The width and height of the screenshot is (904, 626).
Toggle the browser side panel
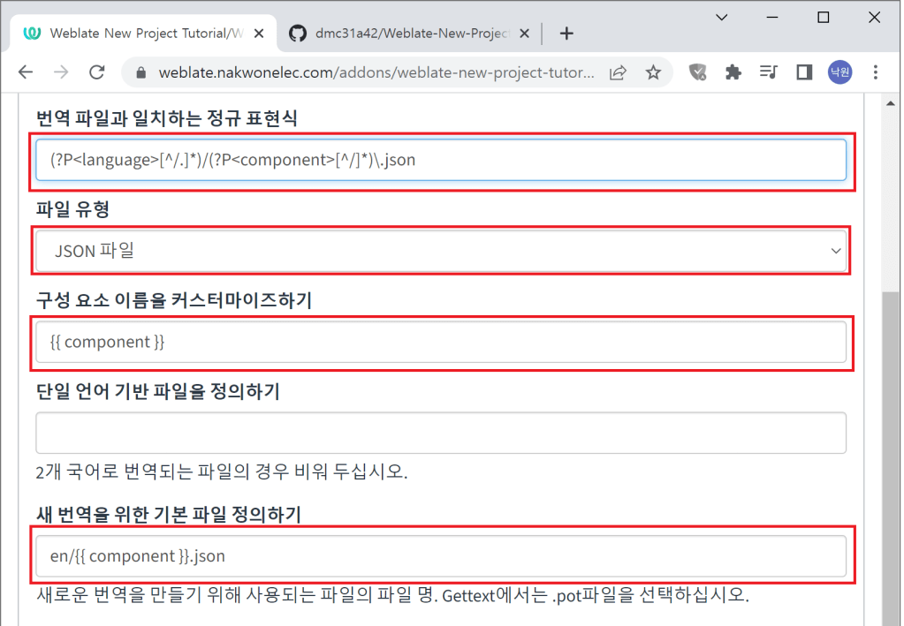(804, 72)
